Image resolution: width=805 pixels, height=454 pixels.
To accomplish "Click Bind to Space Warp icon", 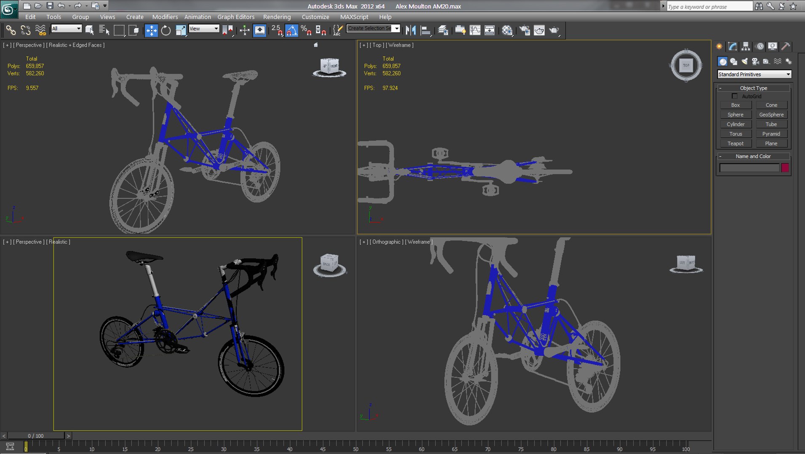I will tap(40, 30).
